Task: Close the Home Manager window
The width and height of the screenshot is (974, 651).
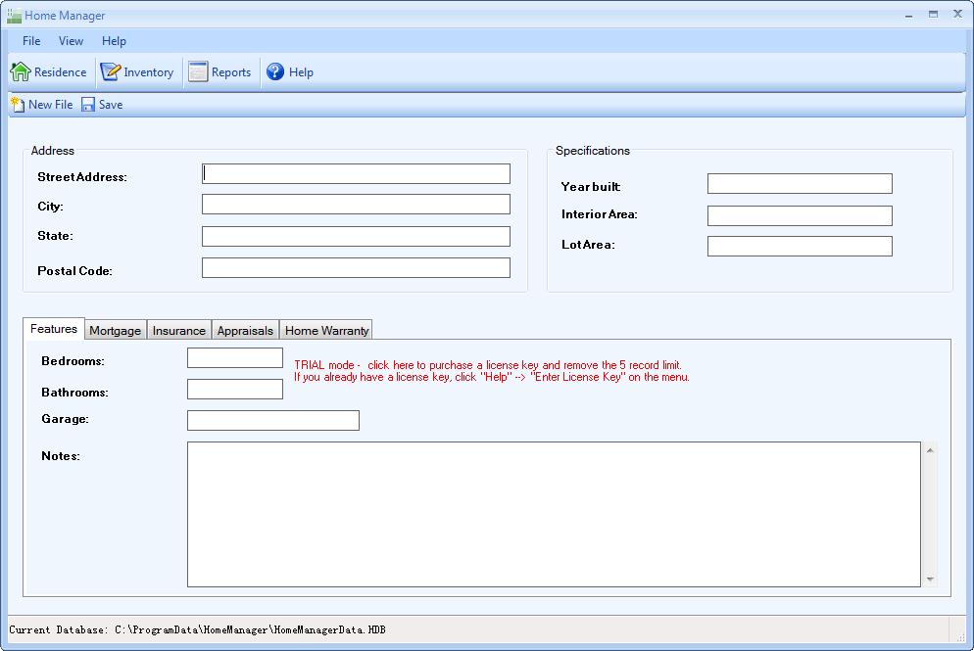Action: point(957,15)
